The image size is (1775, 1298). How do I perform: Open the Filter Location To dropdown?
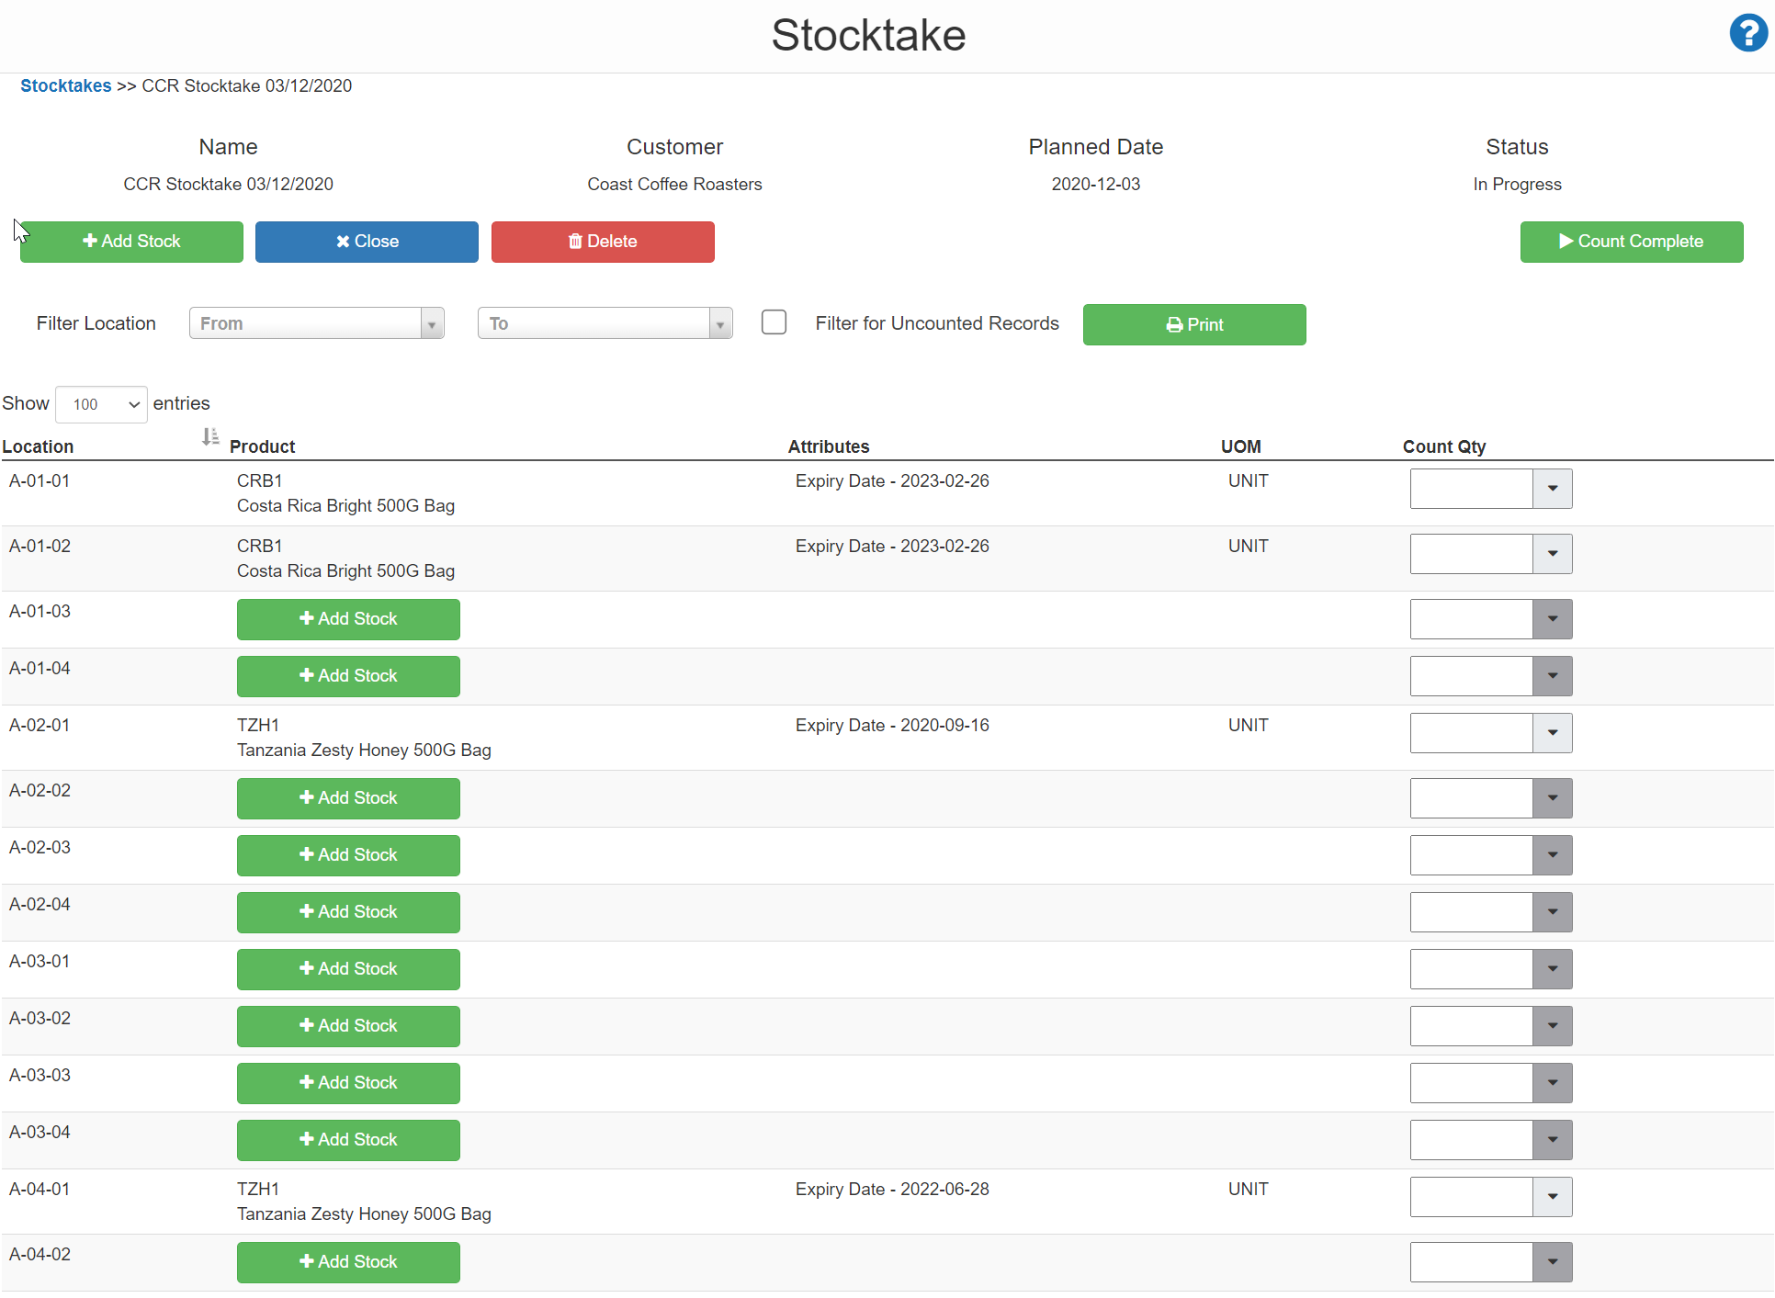(605, 323)
